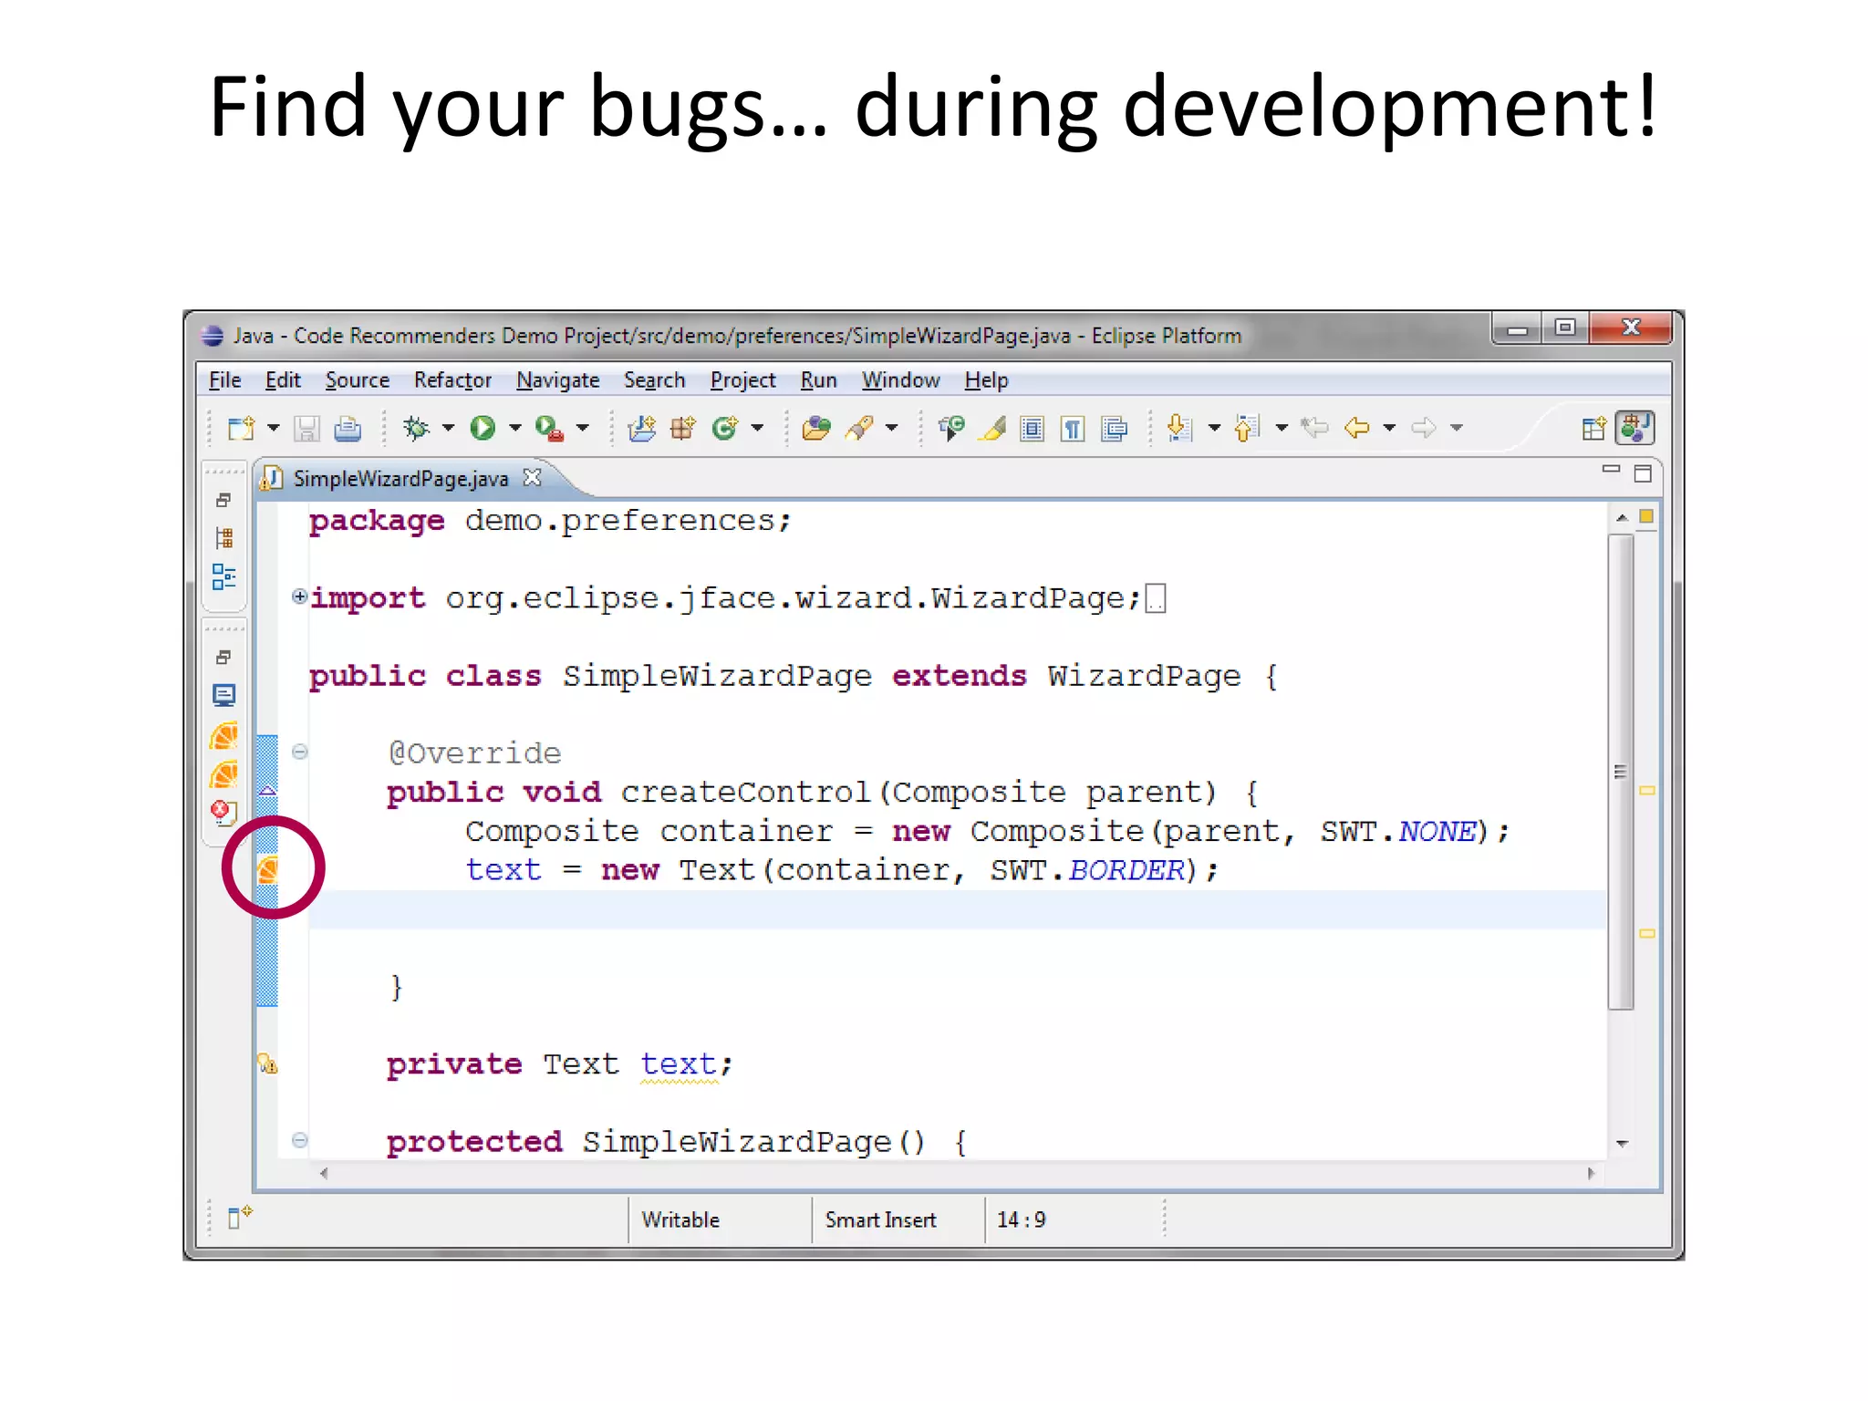
Task: Click the Forward navigation arrow
Action: (x=1424, y=428)
